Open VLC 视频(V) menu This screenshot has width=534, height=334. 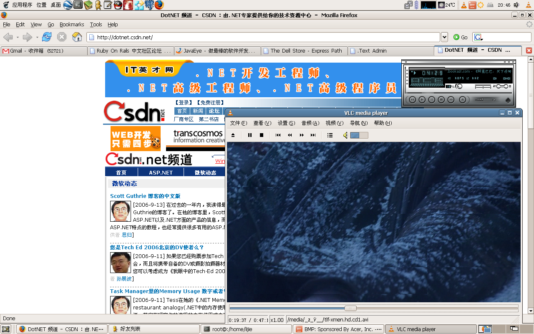coord(335,123)
